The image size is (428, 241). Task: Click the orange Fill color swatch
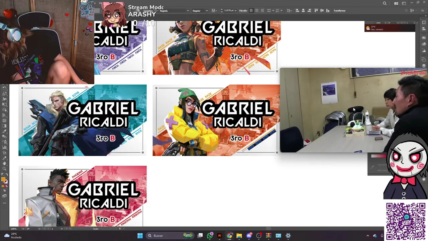(3, 178)
